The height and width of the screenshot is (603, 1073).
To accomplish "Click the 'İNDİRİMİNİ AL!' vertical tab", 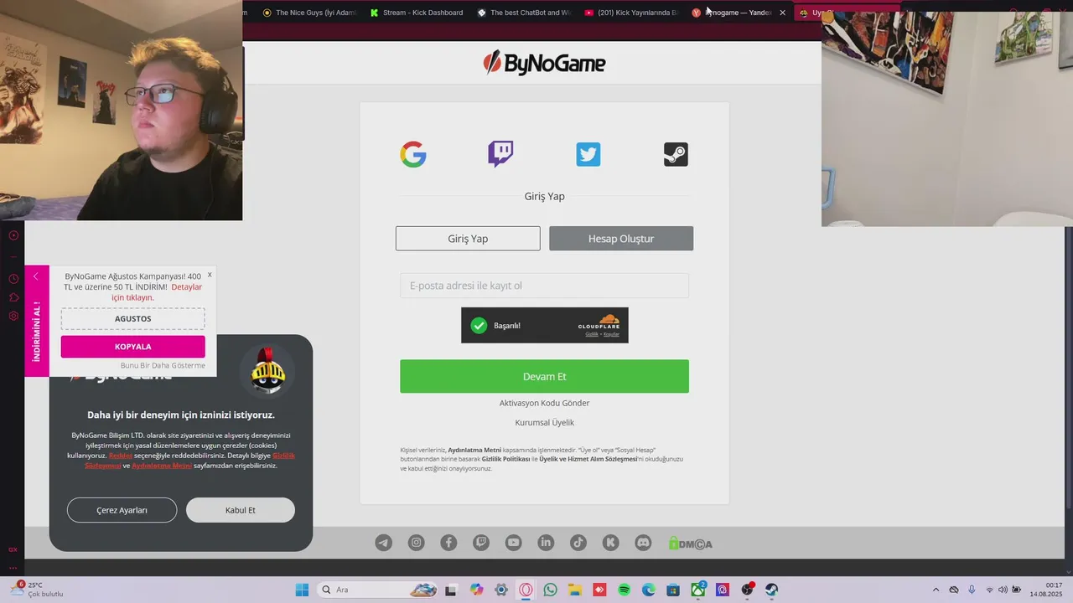I will click(x=36, y=332).
